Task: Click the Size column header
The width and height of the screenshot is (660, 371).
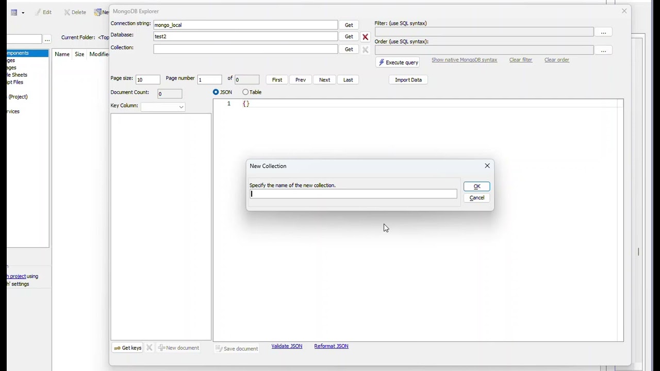Action: [x=79, y=54]
